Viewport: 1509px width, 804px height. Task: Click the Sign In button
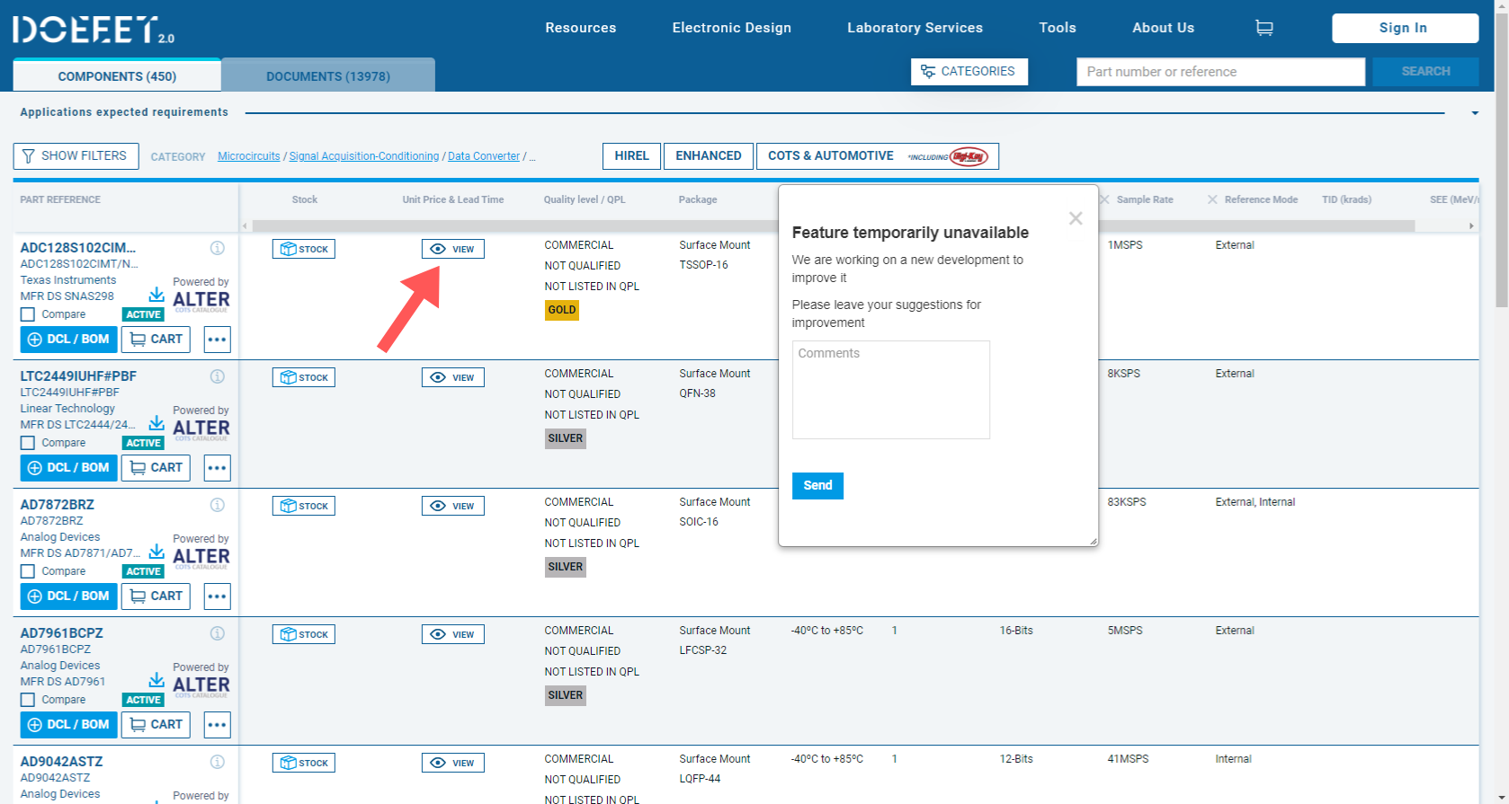tap(1405, 28)
